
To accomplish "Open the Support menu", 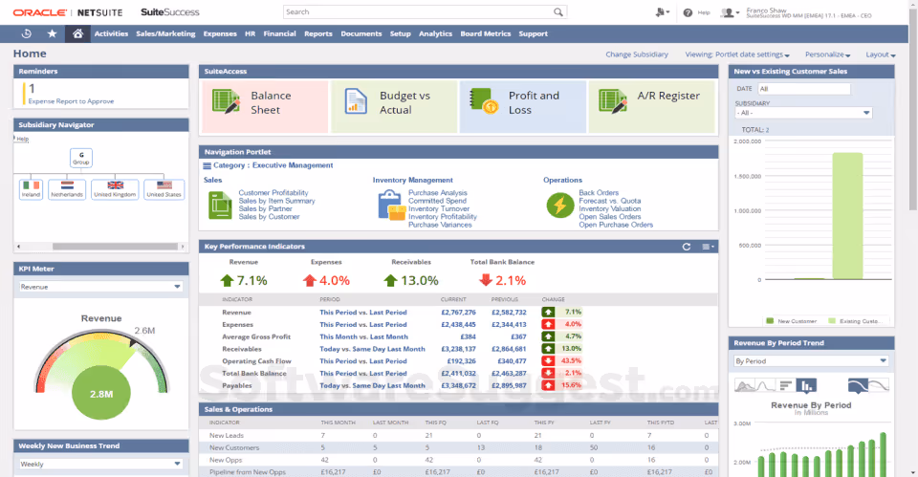I will (533, 34).
